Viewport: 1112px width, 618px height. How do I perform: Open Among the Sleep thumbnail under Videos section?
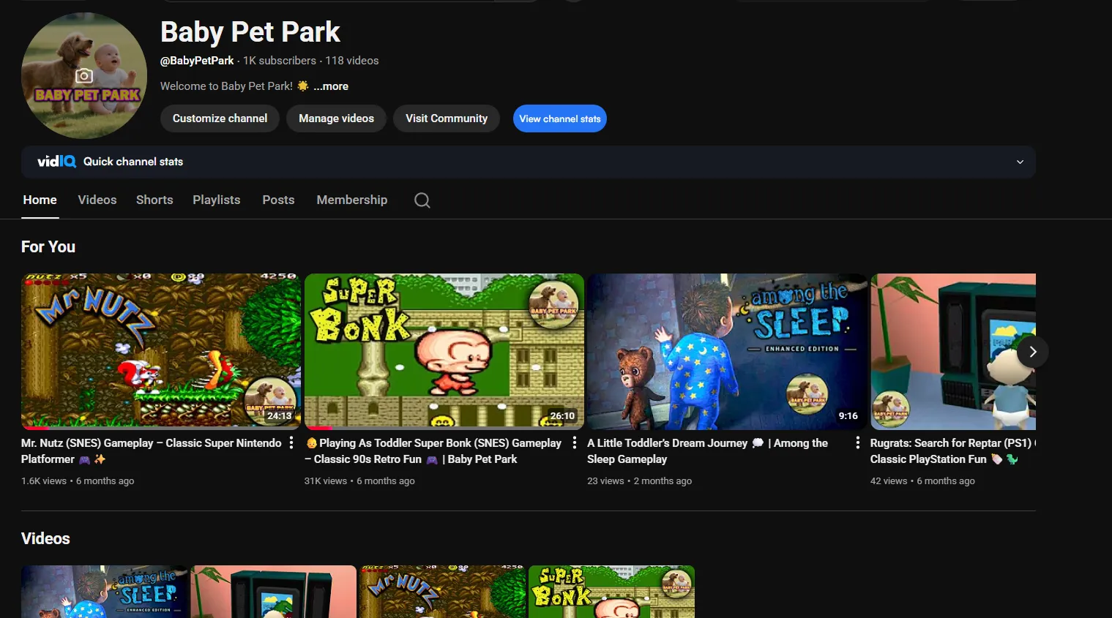coord(105,592)
